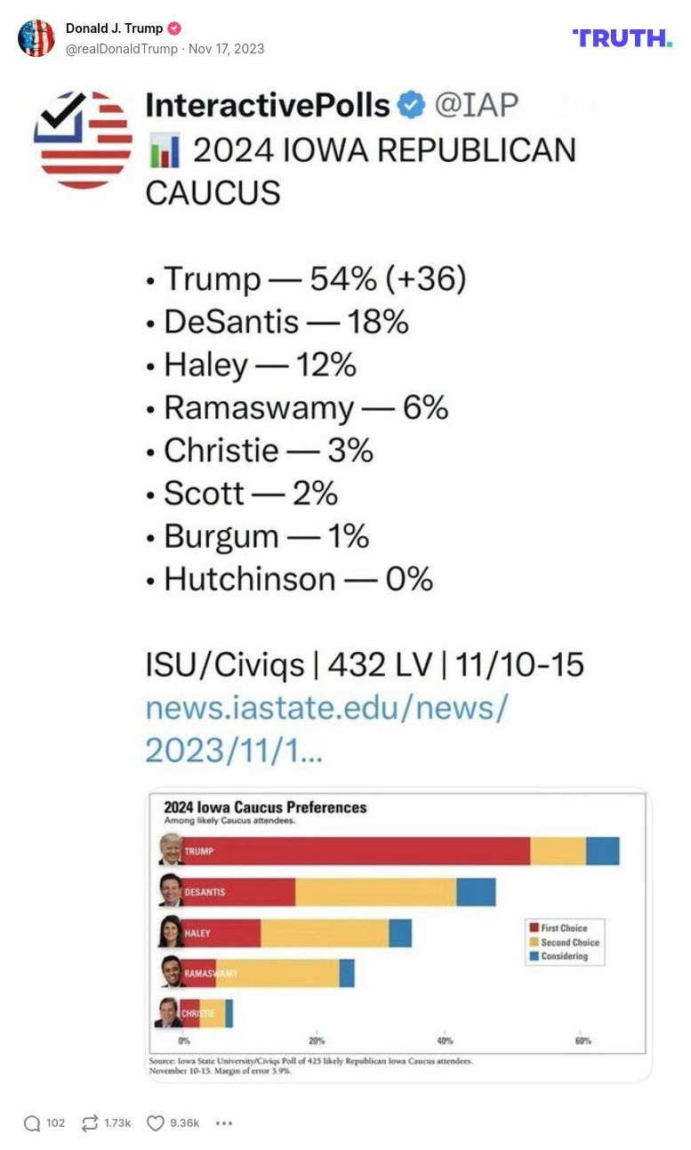Viewport: 691px width, 1150px height.
Task: Open the more options ellipsis menu
Action: click(x=224, y=1123)
